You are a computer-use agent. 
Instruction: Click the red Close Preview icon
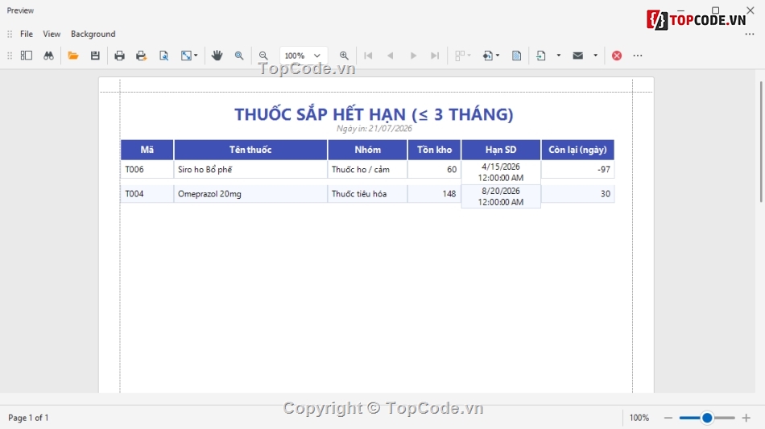617,56
